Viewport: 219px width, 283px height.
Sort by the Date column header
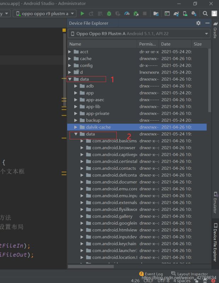(x=175, y=44)
